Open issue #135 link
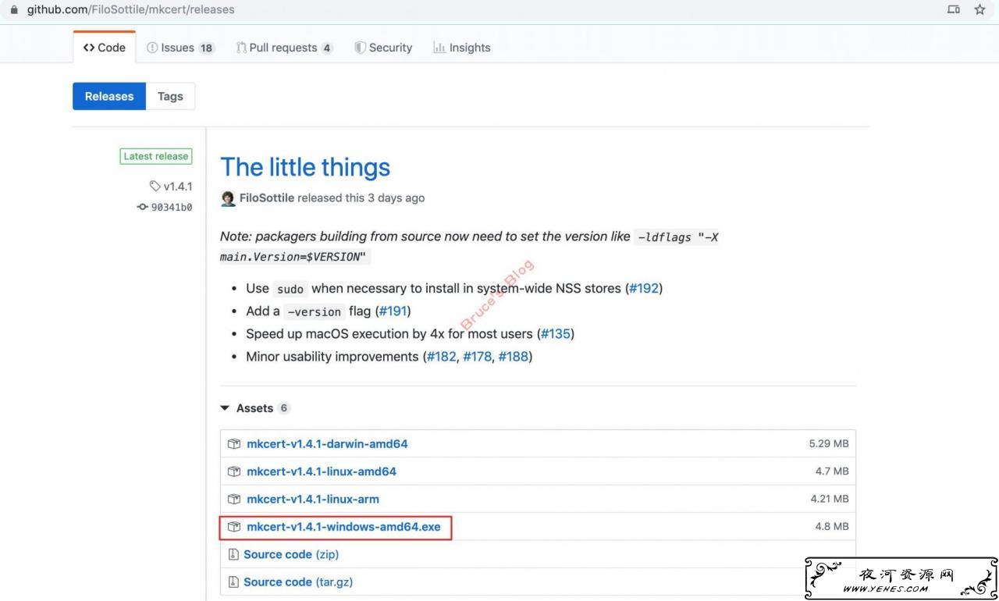Viewport: 999px width, 601px height. (556, 333)
